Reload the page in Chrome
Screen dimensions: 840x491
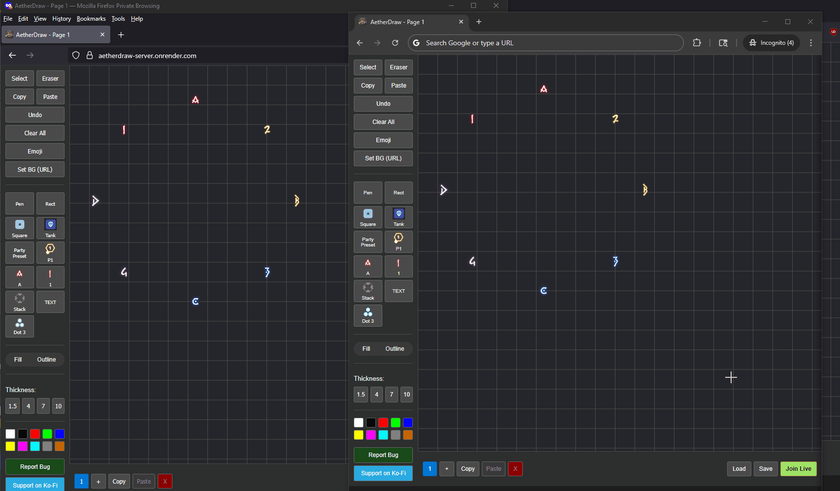pos(395,43)
